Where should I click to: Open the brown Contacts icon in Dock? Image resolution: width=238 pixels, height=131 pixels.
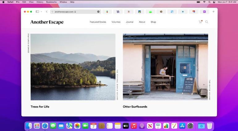point(102,126)
